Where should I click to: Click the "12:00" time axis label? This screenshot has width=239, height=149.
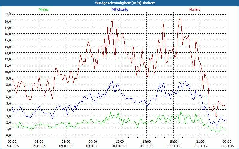click(x=120, y=142)
